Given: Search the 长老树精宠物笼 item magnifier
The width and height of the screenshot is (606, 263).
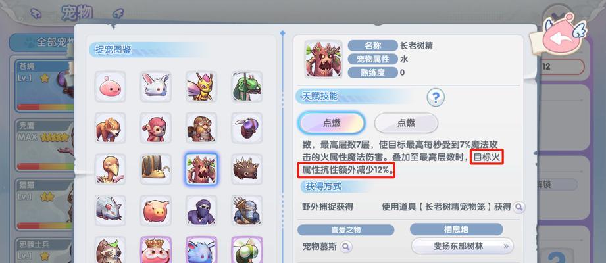Looking at the screenshot, I should tap(518, 207).
